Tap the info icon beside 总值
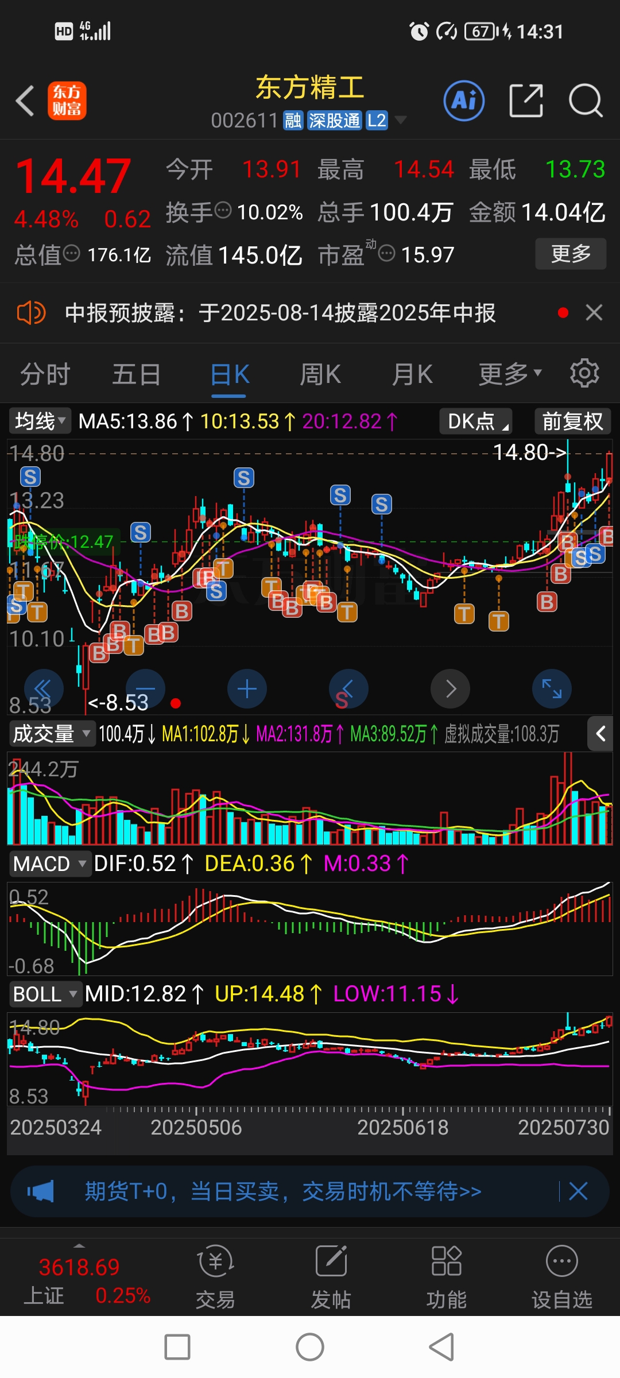 (x=71, y=253)
